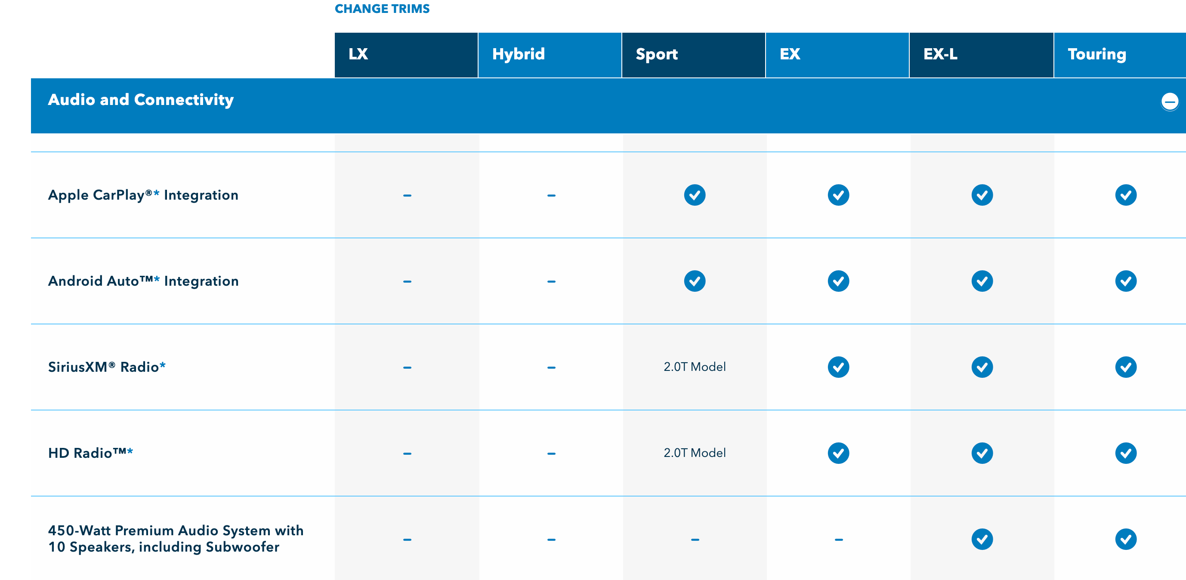Select the Sport trim column header

[x=693, y=55]
